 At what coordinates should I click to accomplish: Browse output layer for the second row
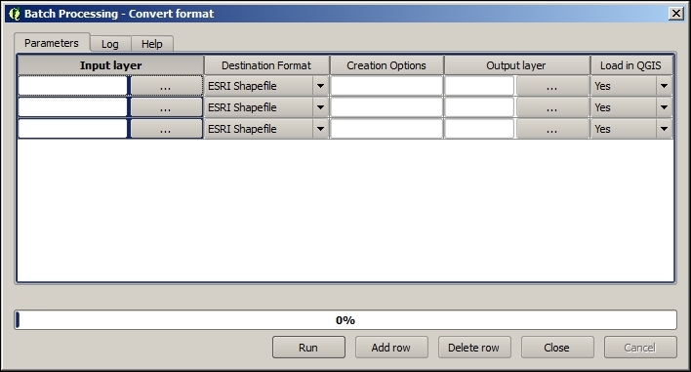552,107
